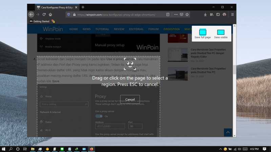This screenshot has width=271, height=152.
Task: Click the page scrollbar down arrow
Action: [234, 135]
